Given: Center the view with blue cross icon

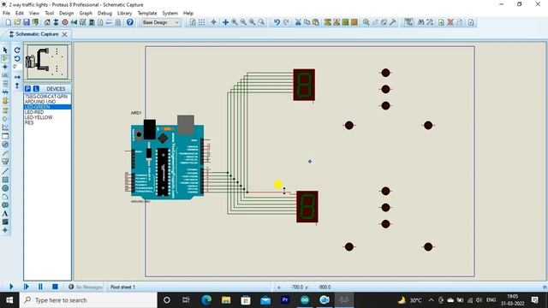Looking at the screenshot, I should click(225, 22).
